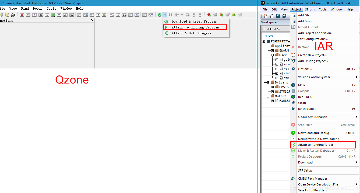Choose 'Add Project Connection...' in IAR menu
The image size is (360, 193).
coord(324,33)
